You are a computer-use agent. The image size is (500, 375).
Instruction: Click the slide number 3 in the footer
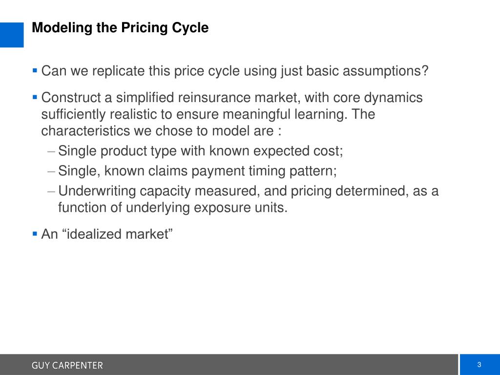[479, 365]
